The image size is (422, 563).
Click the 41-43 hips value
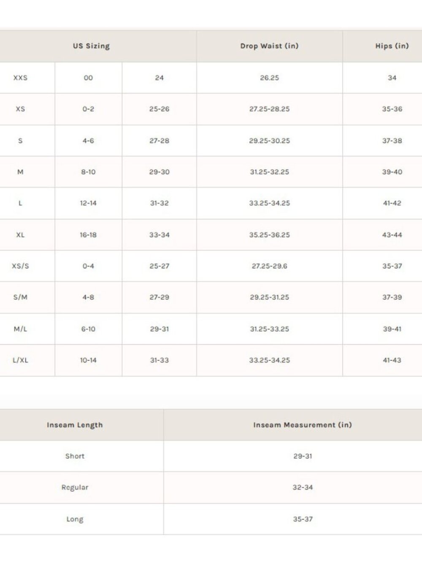392,360
